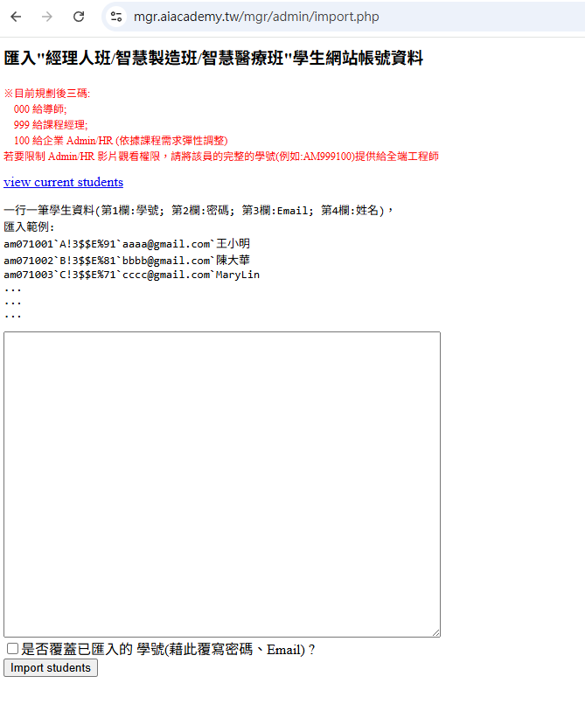The height and width of the screenshot is (725, 585).
Task: Click the mgr.aiacademy.tw address bar URL
Action: point(256,17)
